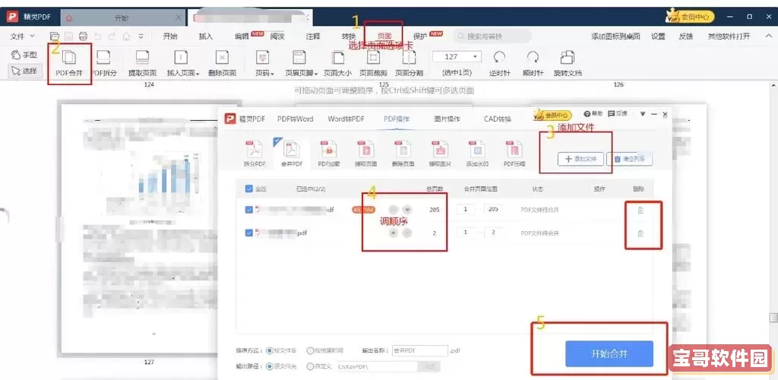Open the dialog's triangle menu dropdown
This screenshot has width=778, height=380.
click(643, 114)
